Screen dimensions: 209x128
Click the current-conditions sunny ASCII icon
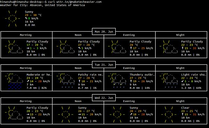[x=13, y=18]
